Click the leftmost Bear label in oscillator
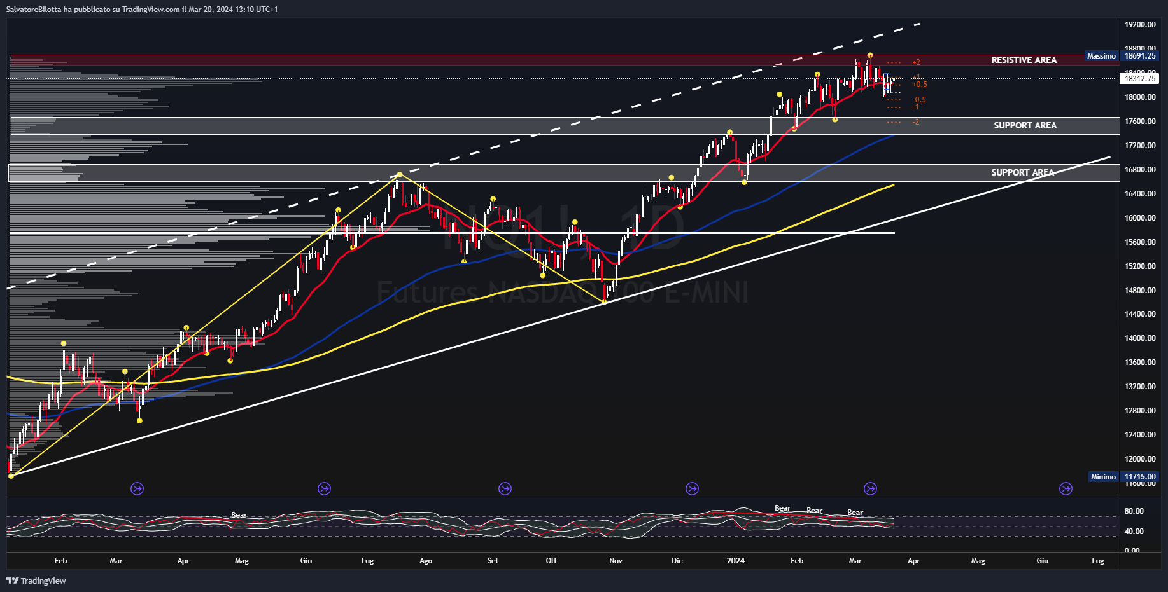Viewport: 1168px width, 592px height. pos(239,515)
